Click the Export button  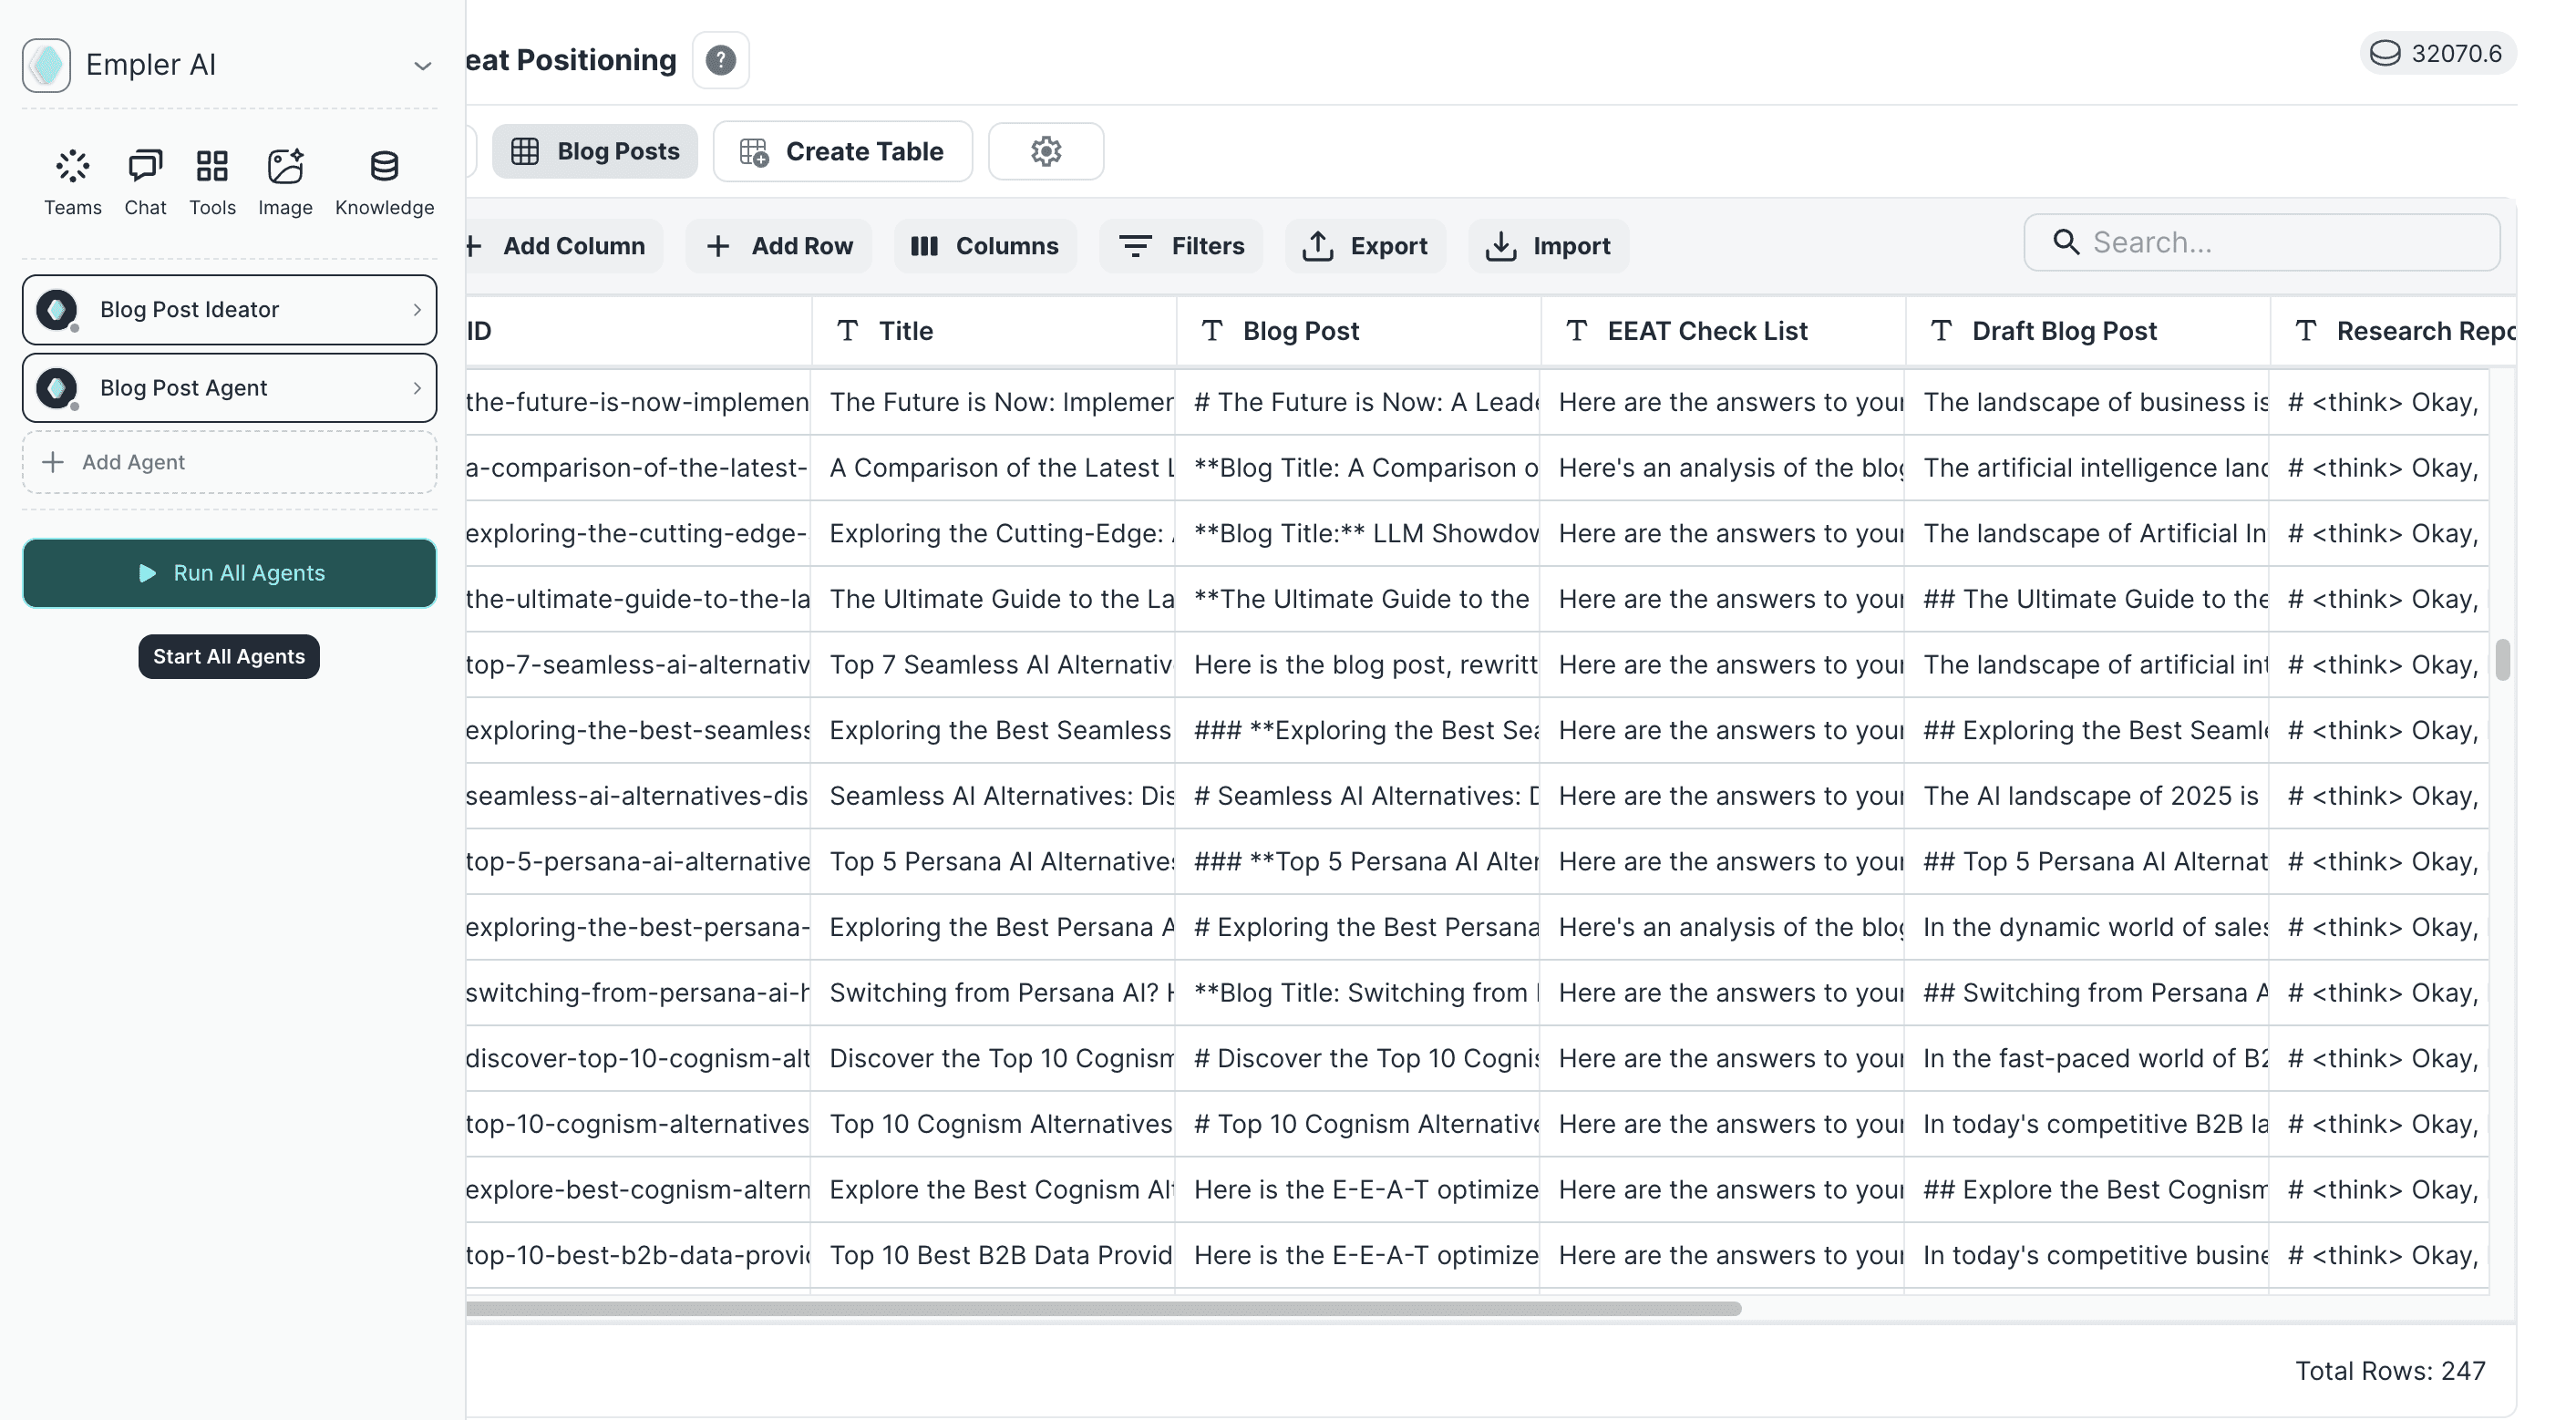[1365, 246]
